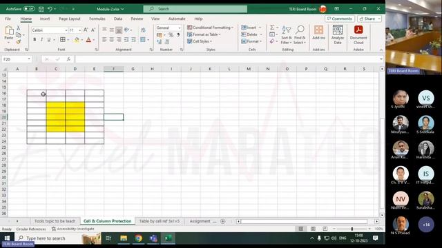The image size is (442, 248).
Task: Expand the Format cells dropdown
Action: (261, 41)
